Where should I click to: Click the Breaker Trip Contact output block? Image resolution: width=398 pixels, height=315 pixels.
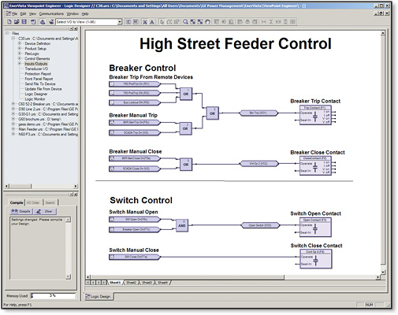pos(315,115)
